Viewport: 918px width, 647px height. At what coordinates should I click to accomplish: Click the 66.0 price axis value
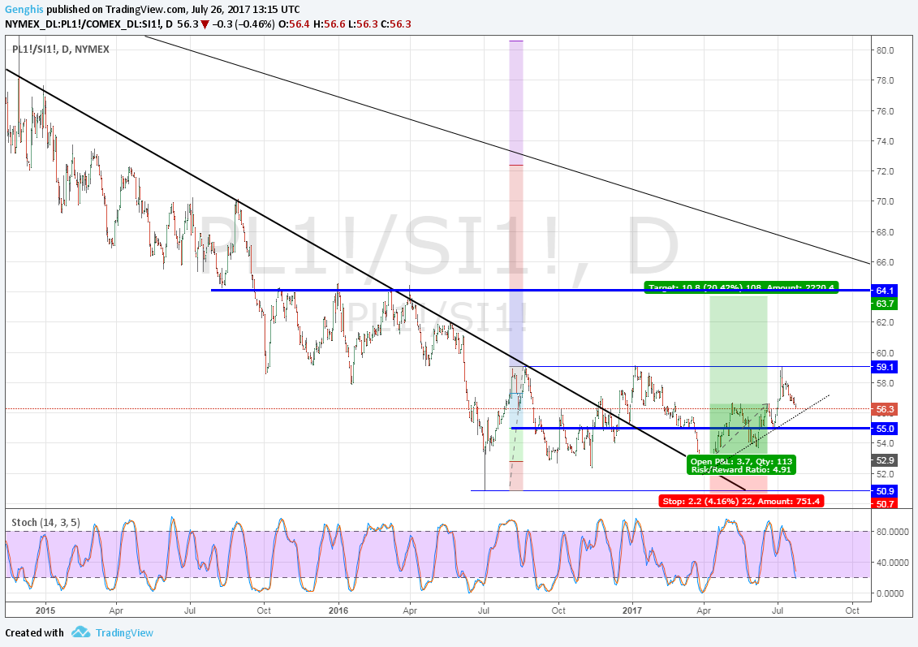[885, 262]
